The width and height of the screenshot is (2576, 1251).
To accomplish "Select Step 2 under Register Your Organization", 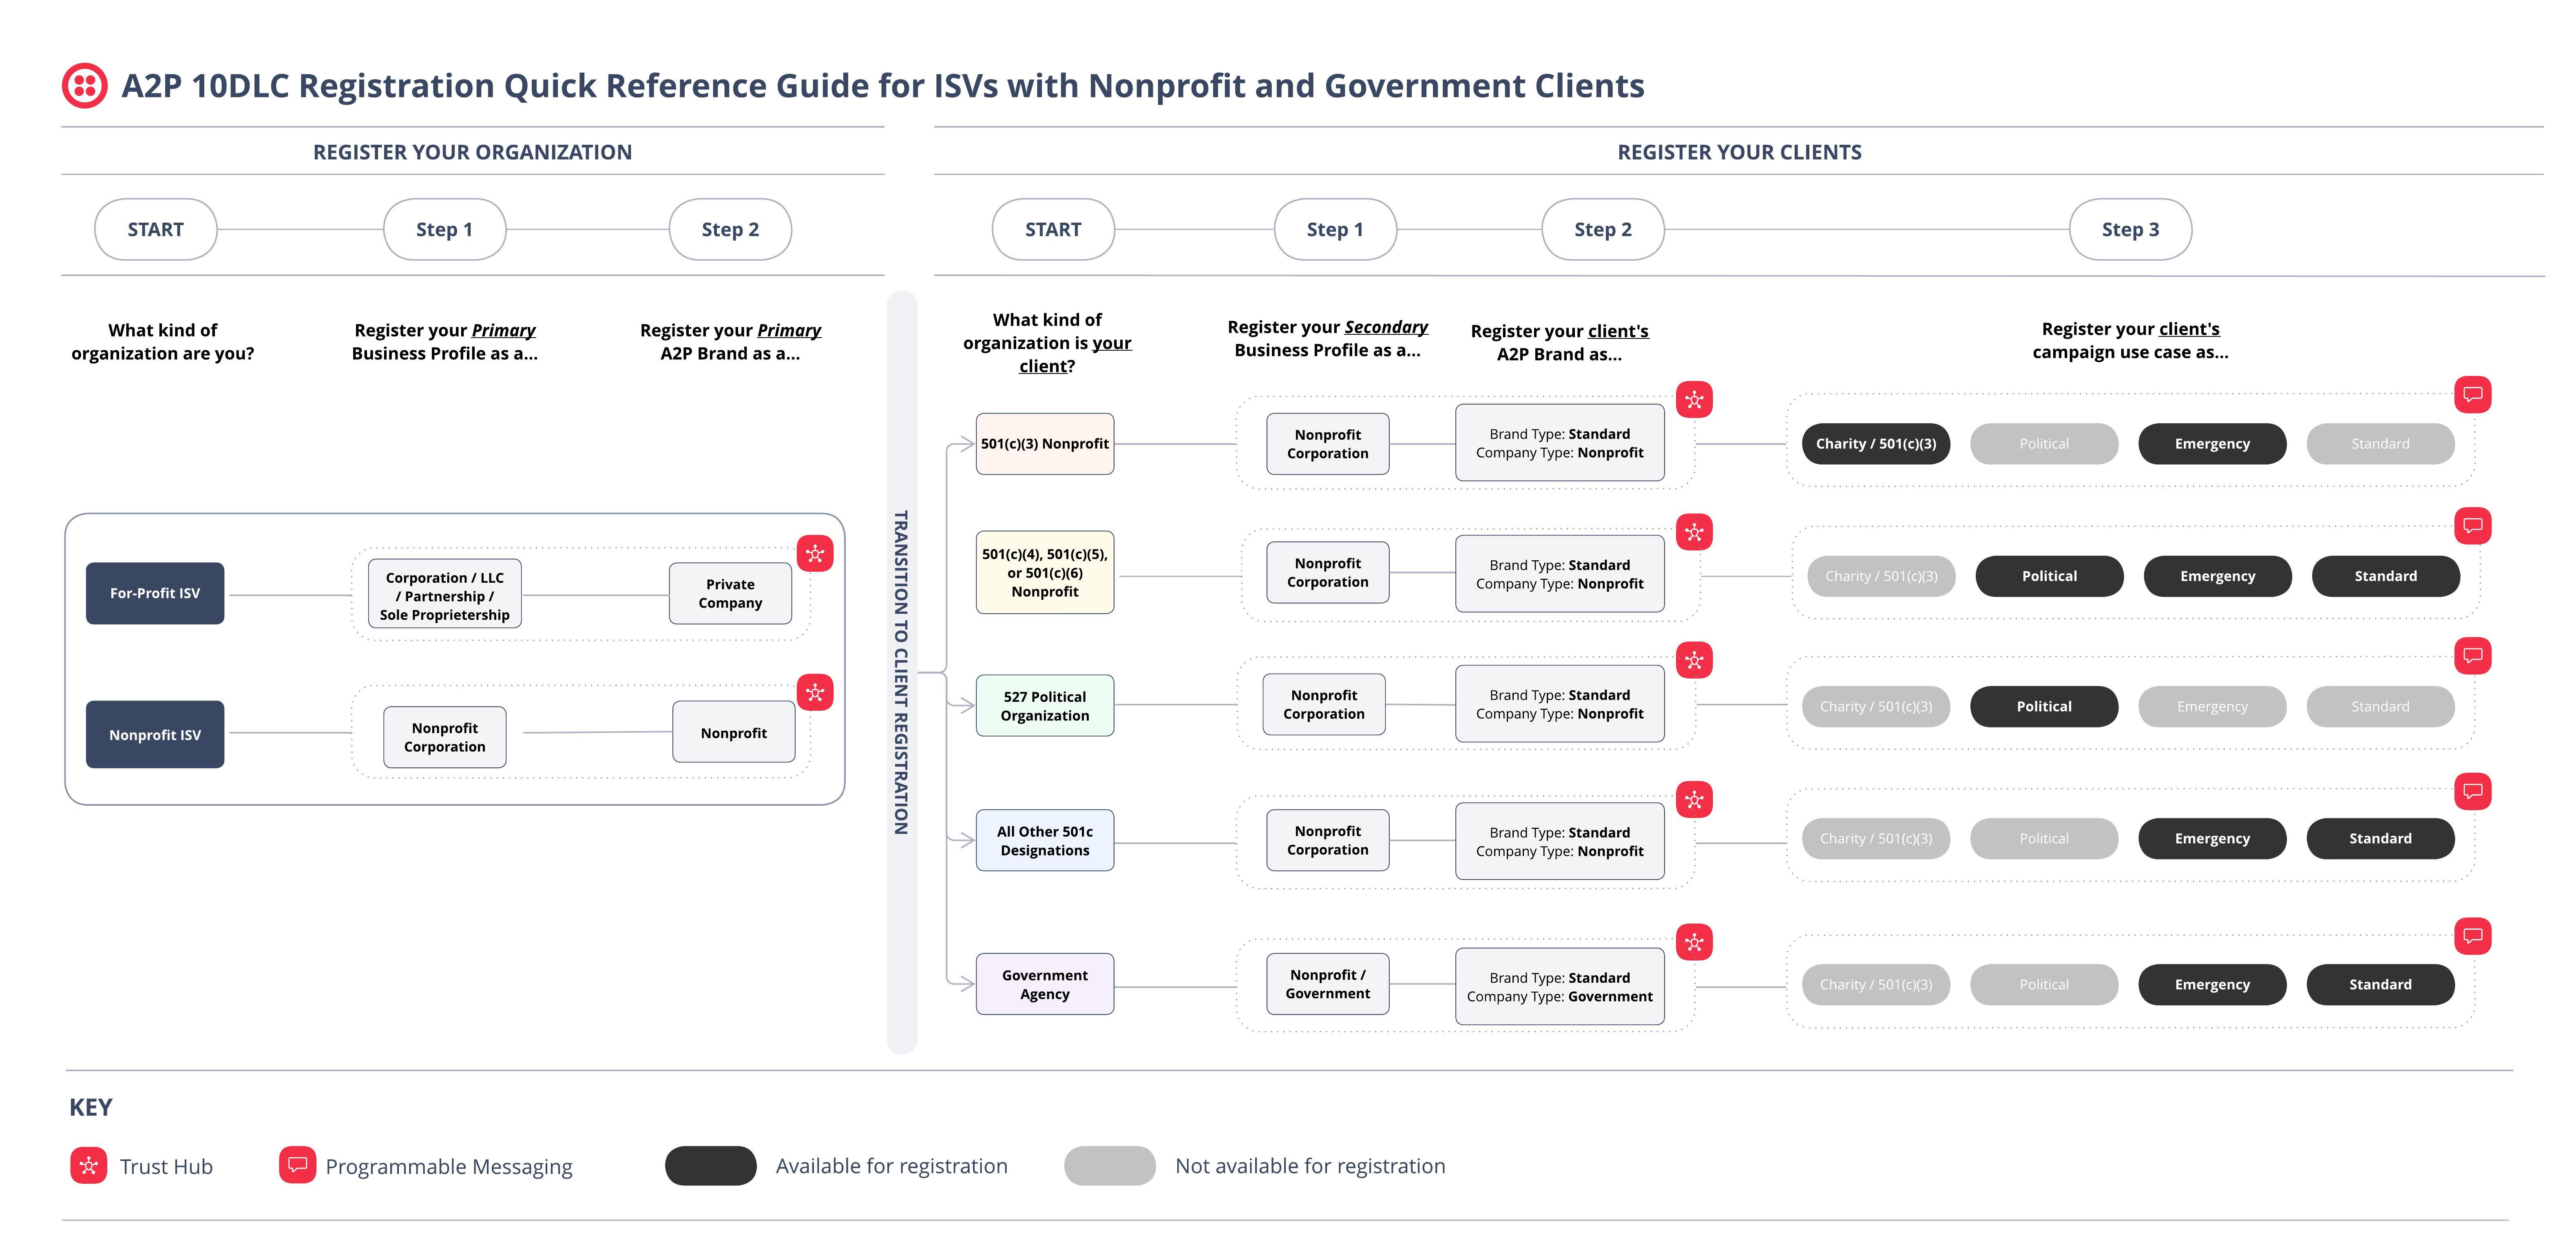I will tap(730, 229).
